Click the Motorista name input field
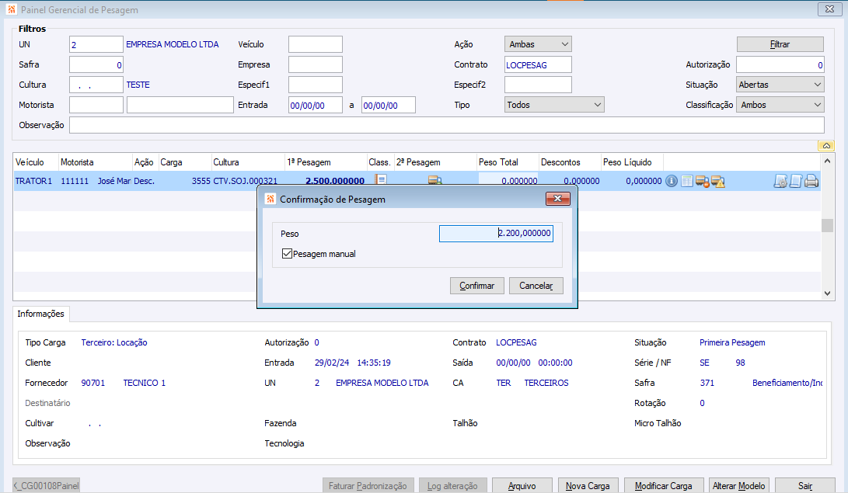 coord(180,105)
